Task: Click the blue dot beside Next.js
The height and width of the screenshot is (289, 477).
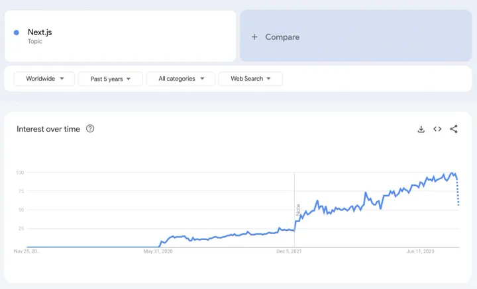Action: 17,32
